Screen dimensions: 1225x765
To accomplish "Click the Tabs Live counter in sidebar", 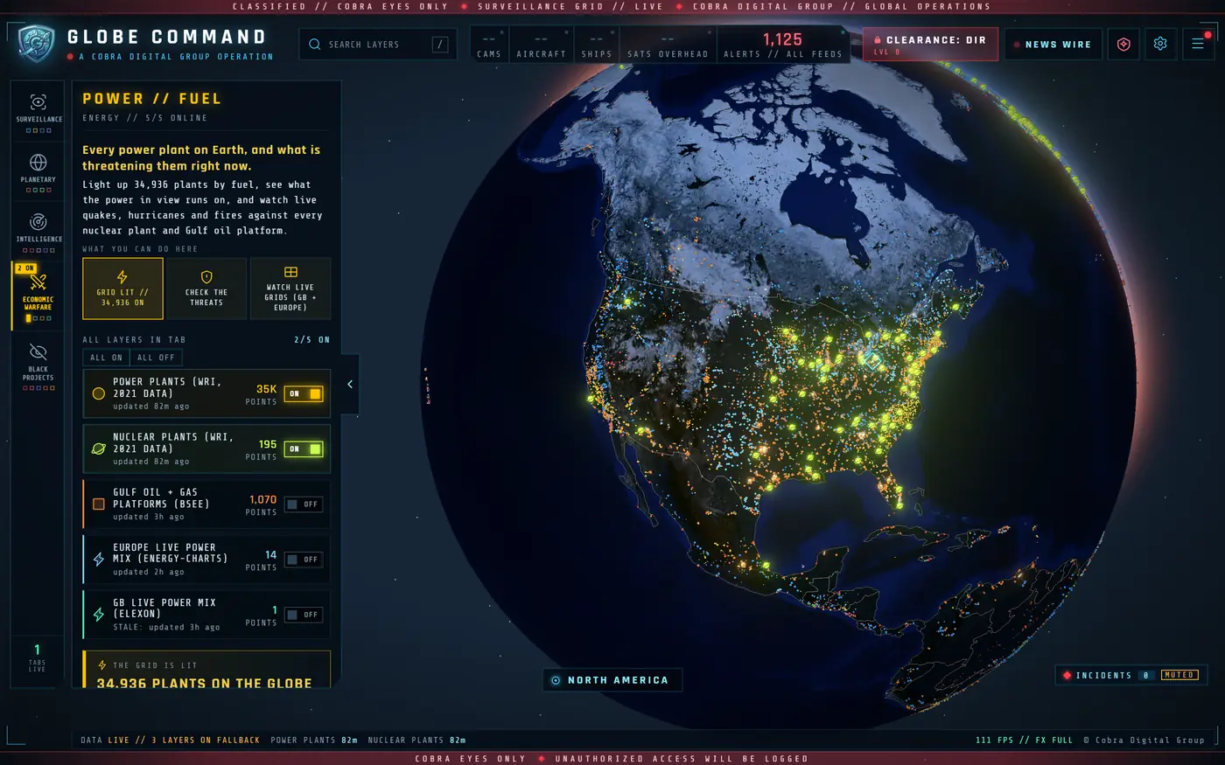I will pyautogui.click(x=37, y=657).
